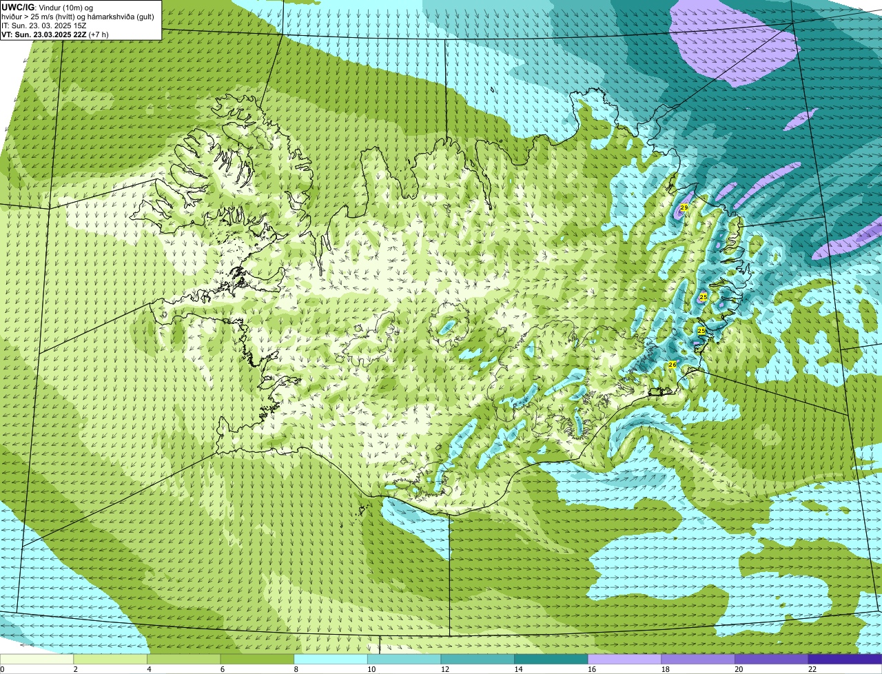Click the 'IT: Sun. 23. 03. 2025 15Z' line
This screenshot has height=674, width=882.
(x=43, y=25)
